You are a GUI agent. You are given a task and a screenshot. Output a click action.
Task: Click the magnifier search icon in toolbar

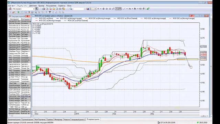(x=71, y=9)
